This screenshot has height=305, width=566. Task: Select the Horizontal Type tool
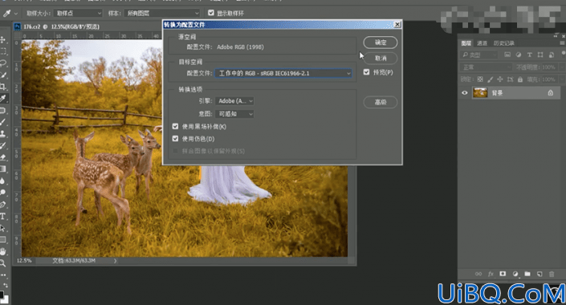click(x=3, y=216)
